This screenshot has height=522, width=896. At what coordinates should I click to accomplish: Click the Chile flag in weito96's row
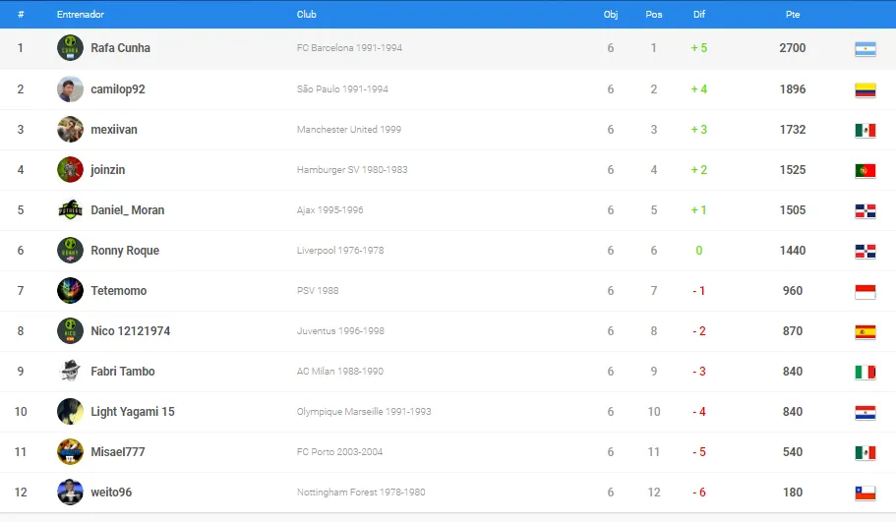[866, 493]
